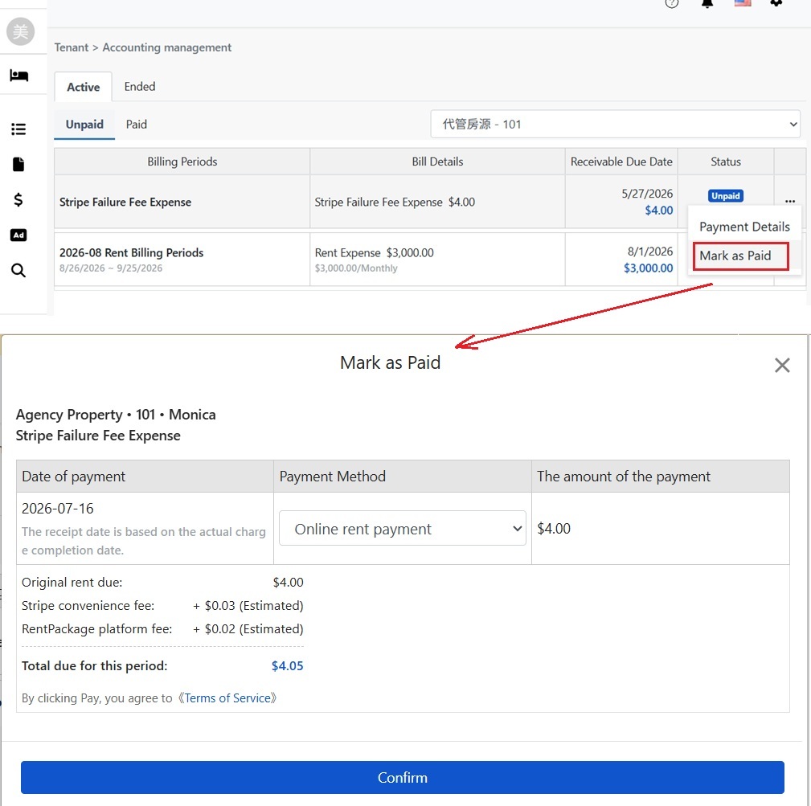Click the Stripe convenience fee line
This screenshot has width=811, height=806.
click(162, 605)
